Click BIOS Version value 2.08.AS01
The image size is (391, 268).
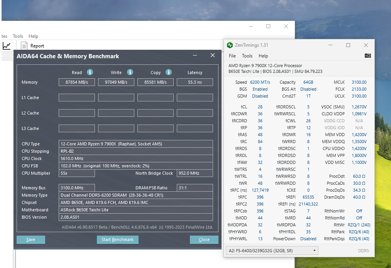click(x=136, y=217)
